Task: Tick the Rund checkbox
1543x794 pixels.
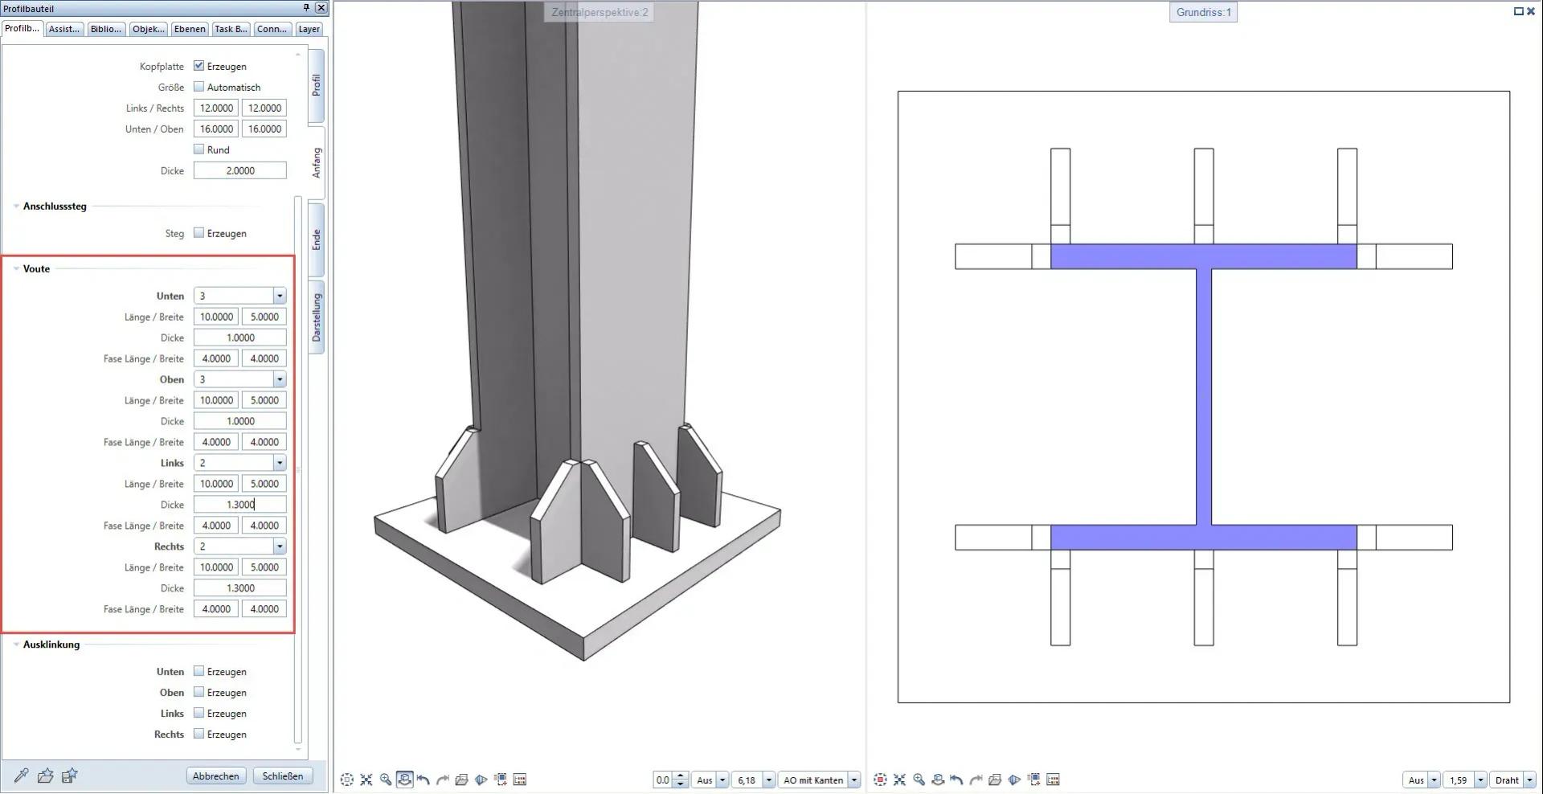Action: [199, 149]
